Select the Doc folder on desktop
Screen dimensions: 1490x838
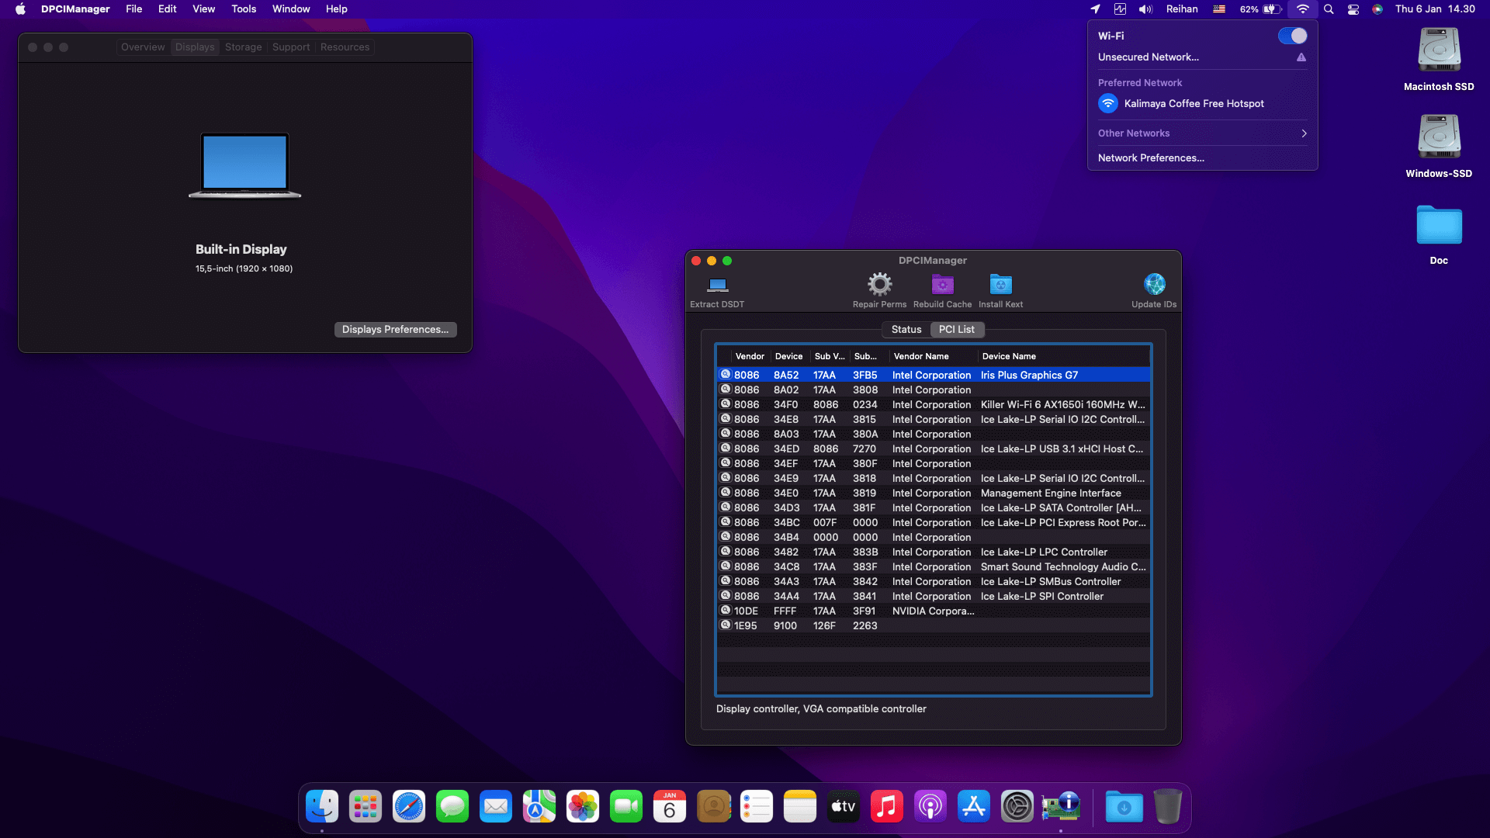point(1439,234)
